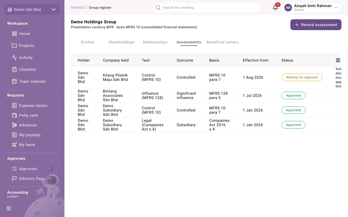Go to MANAGE in the breadcrumb
This screenshot has height=217, width=348.
78,8
